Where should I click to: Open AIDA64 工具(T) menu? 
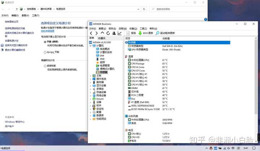pyautogui.click(x=143, y=28)
